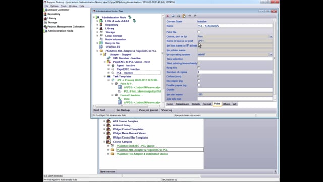This screenshot has height=182, width=323.
Task: Click New version in background window
Action: (x=107, y=172)
